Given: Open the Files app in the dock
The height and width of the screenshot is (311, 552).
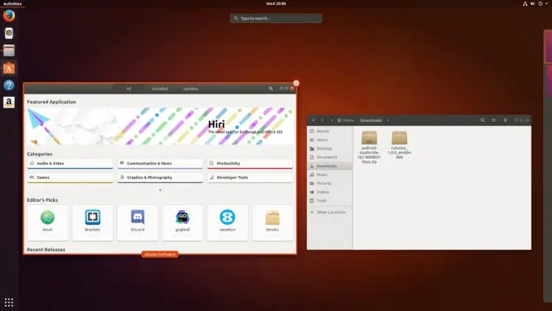Looking at the screenshot, I should coord(9,50).
